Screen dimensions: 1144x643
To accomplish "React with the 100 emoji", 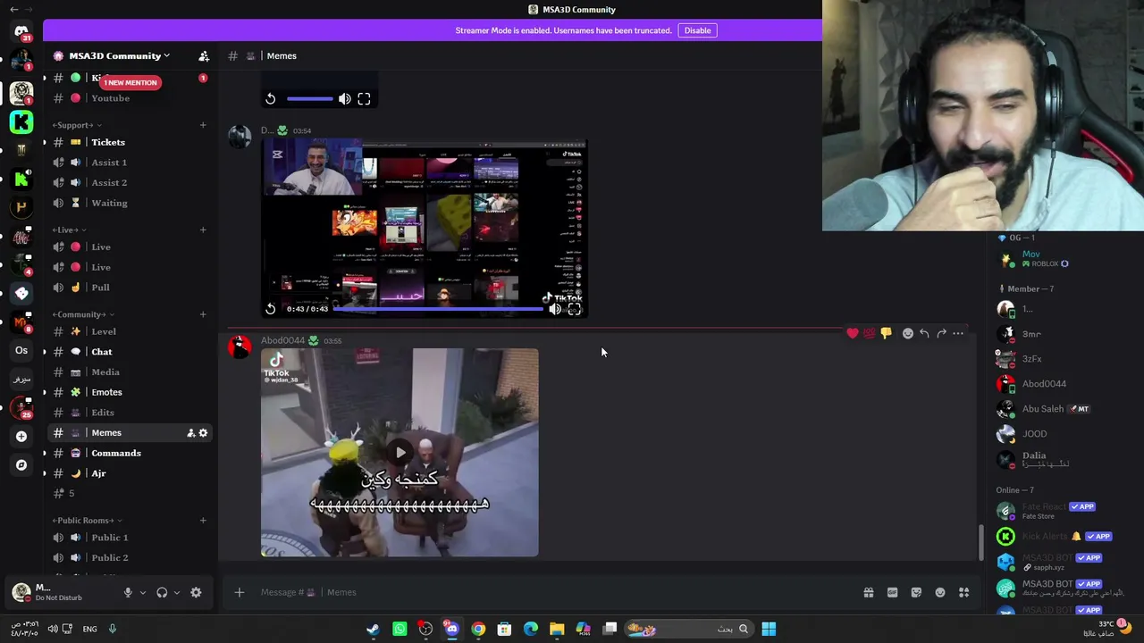I will coord(869,333).
